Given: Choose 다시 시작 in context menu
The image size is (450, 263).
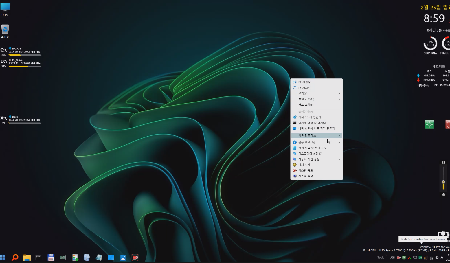Looking at the screenshot, I should click(317, 165).
